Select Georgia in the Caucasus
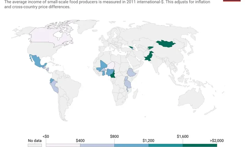245x147 pixels. pyautogui.click(x=131, y=47)
